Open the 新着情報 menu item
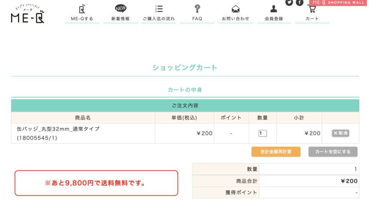 coord(120,19)
